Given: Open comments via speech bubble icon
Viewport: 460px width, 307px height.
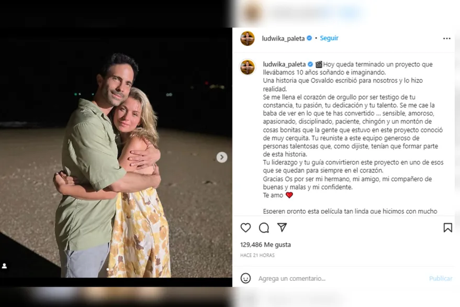Looking at the screenshot, I should pos(264,228).
